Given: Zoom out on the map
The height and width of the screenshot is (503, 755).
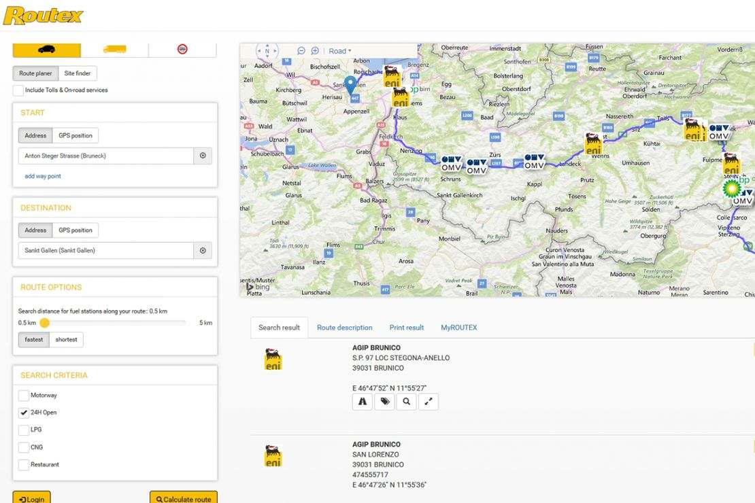Looking at the screenshot, I should click(x=301, y=50).
